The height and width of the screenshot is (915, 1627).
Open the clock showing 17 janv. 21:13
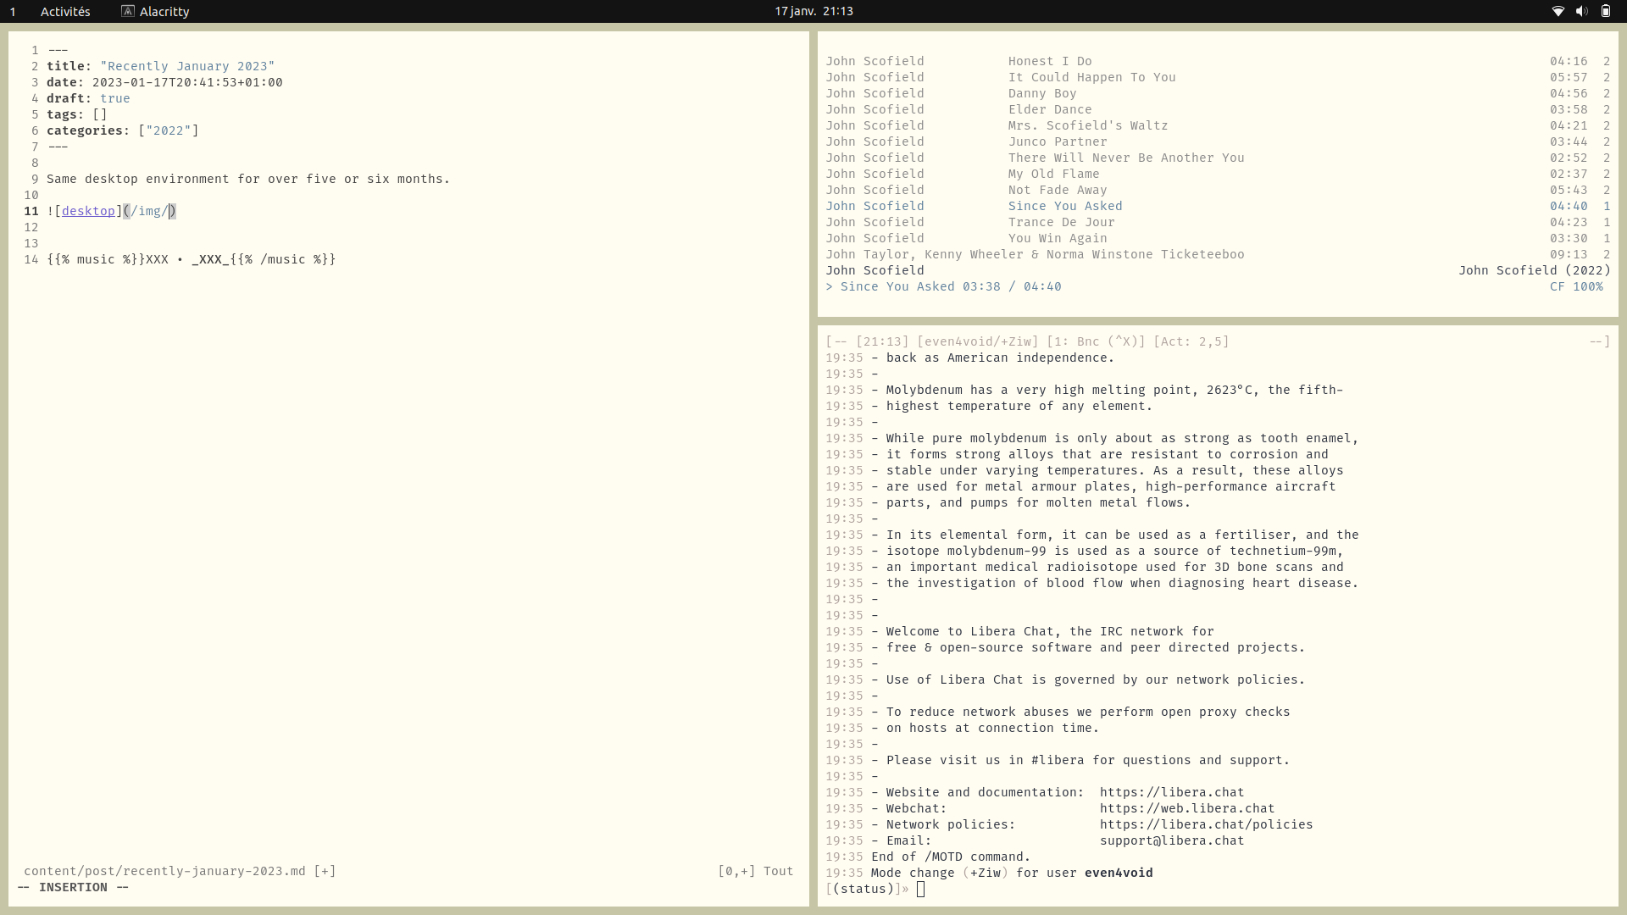813,11
